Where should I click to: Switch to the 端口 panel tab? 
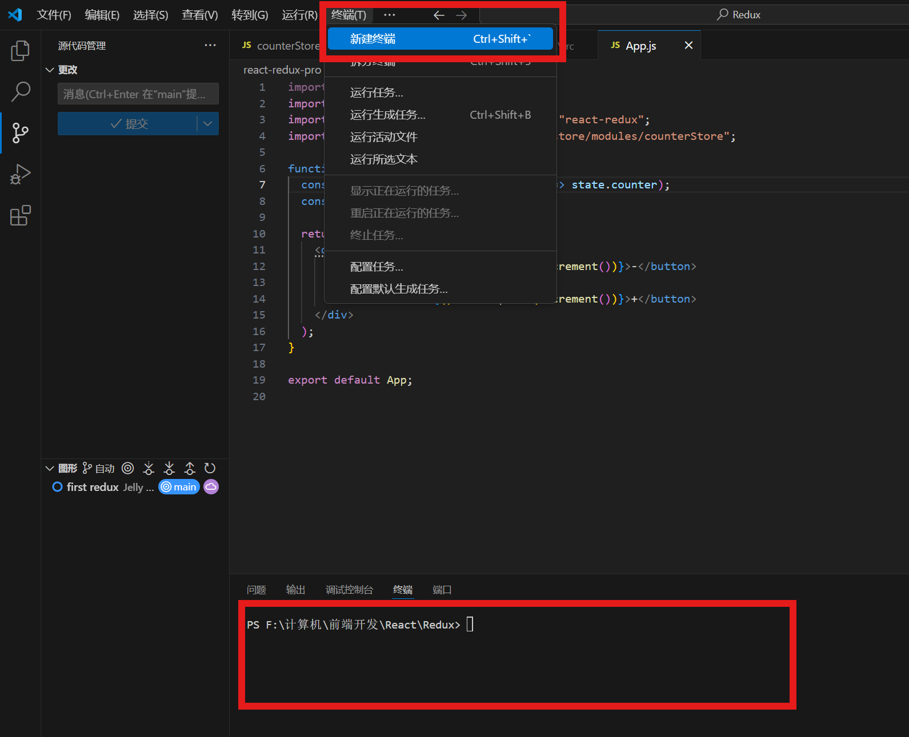pyautogui.click(x=442, y=590)
